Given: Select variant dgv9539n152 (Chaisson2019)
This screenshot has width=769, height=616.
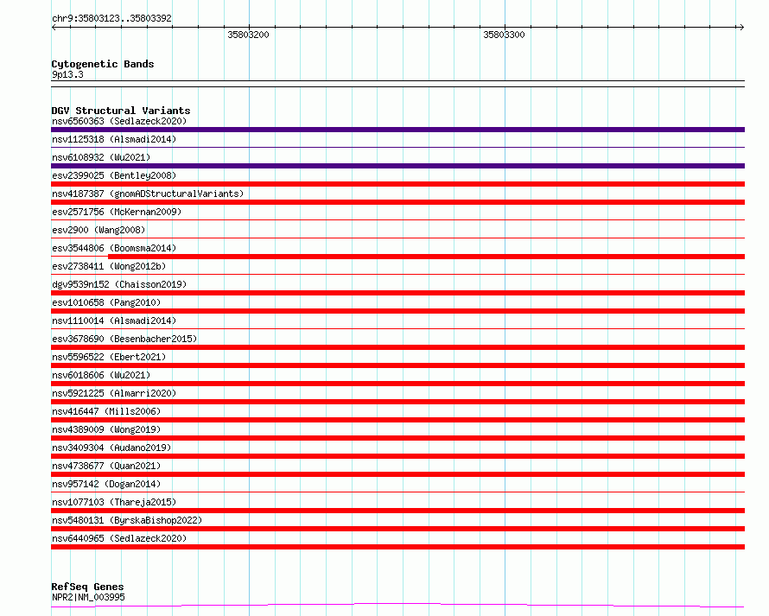Looking at the screenshot, I should 119,284.
